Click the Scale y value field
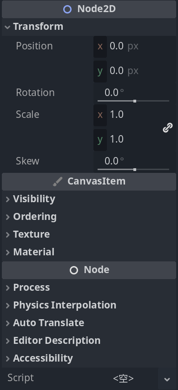178x390 pixels. coord(126,140)
